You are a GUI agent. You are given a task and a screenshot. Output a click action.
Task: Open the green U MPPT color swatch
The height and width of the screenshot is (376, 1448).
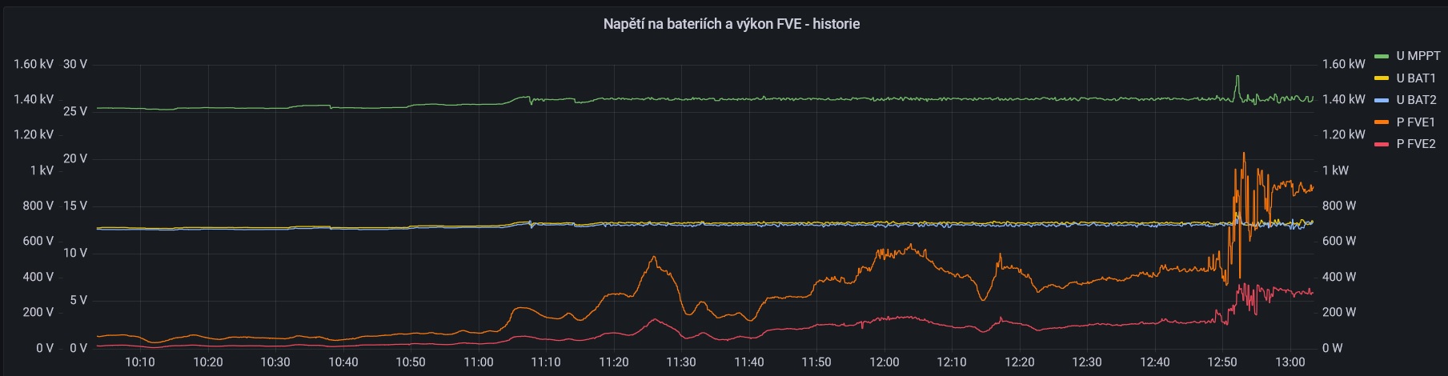tap(1382, 56)
